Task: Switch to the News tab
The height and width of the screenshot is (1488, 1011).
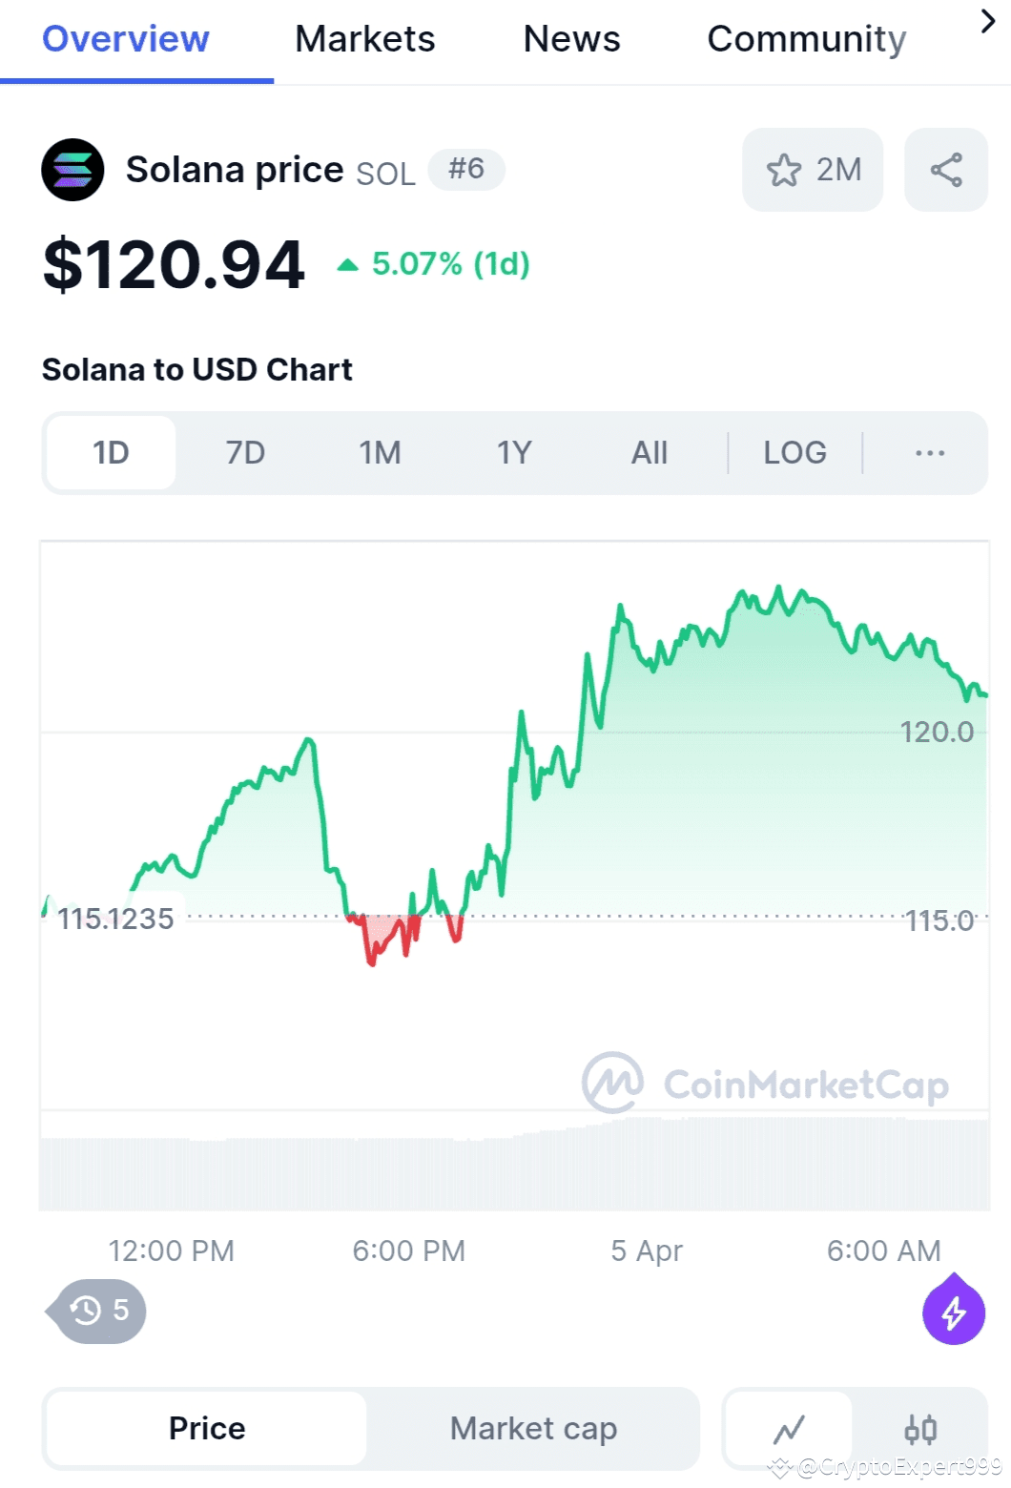Action: 571,39
